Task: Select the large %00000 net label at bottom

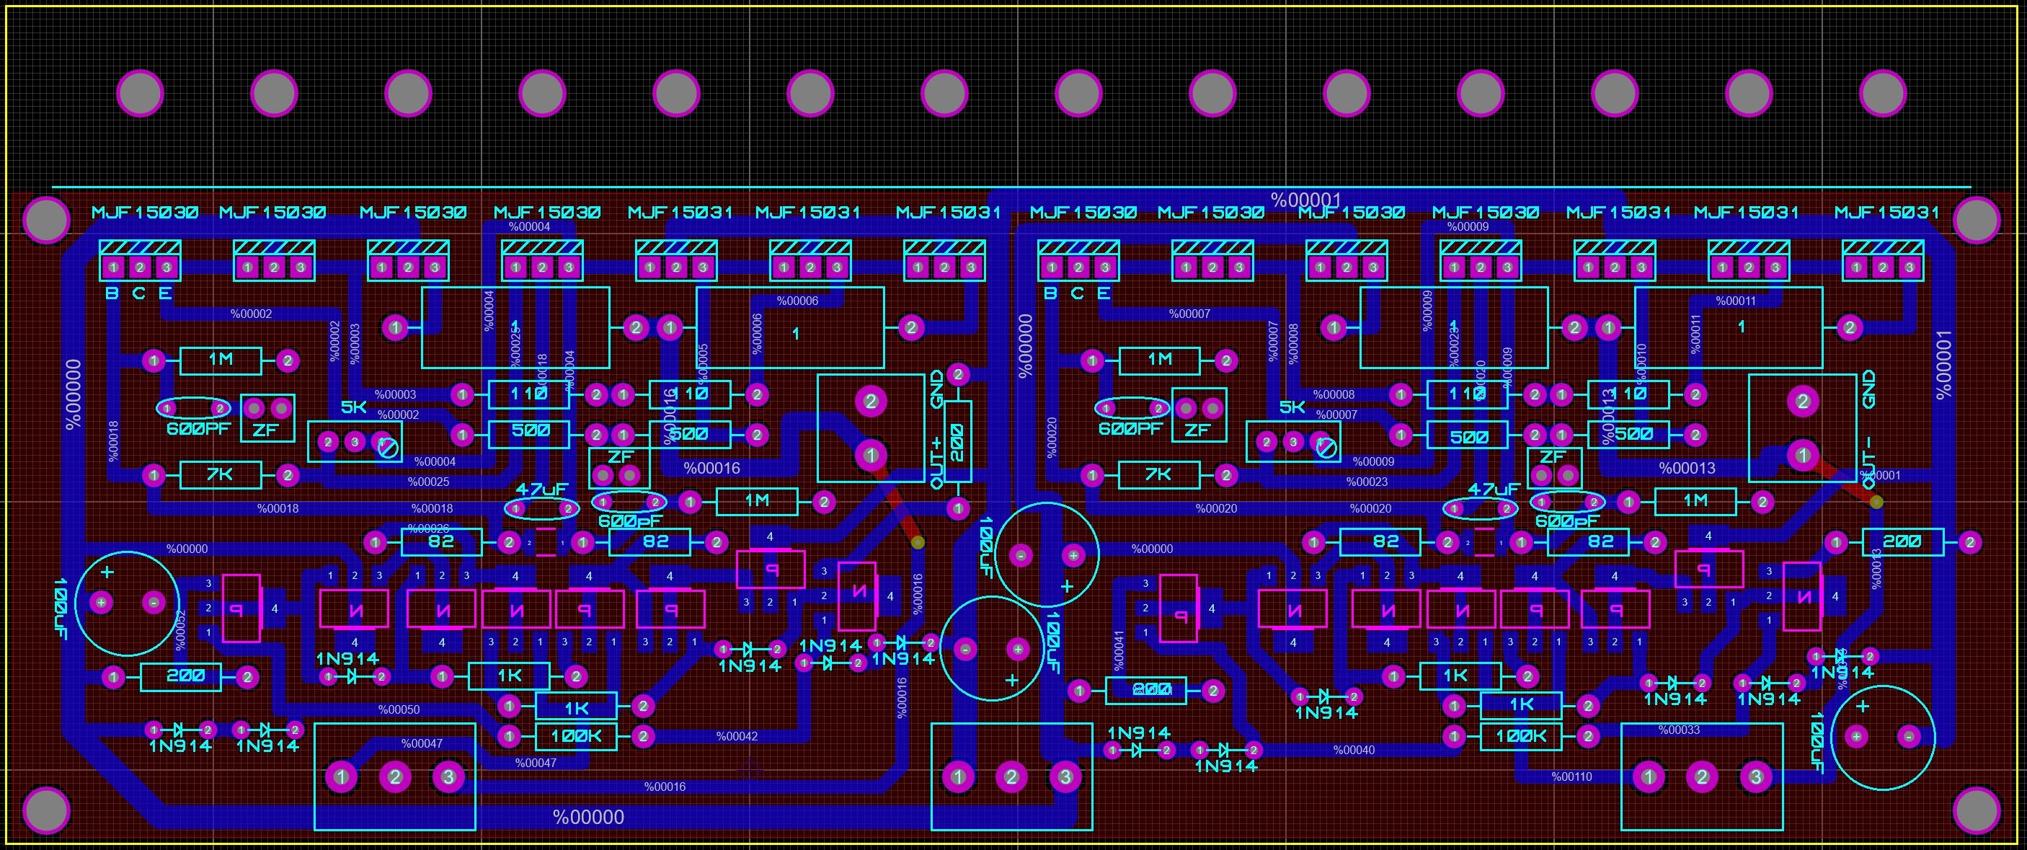Action: click(587, 818)
